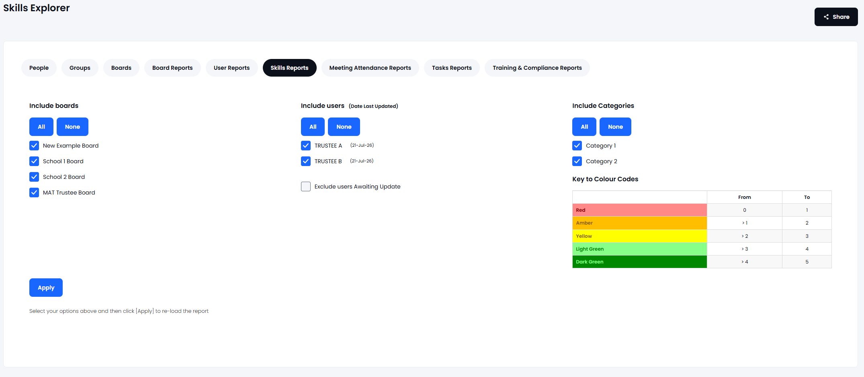Select All under Include Categories
864x377 pixels.
click(x=584, y=127)
